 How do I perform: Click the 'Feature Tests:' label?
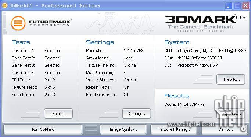[x=24, y=88]
